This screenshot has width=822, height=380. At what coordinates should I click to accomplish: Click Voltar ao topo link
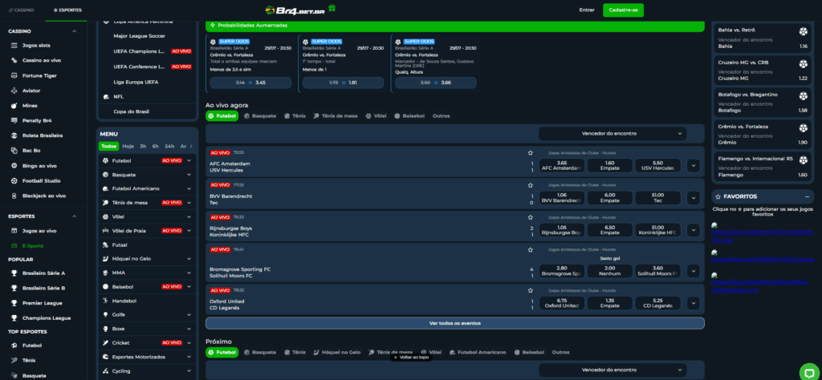(x=412, y=358)
